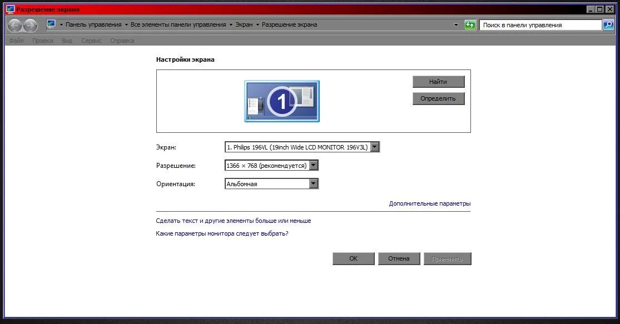Click the Отмена cancel button

pyautogui.click(x=399, y=258)
